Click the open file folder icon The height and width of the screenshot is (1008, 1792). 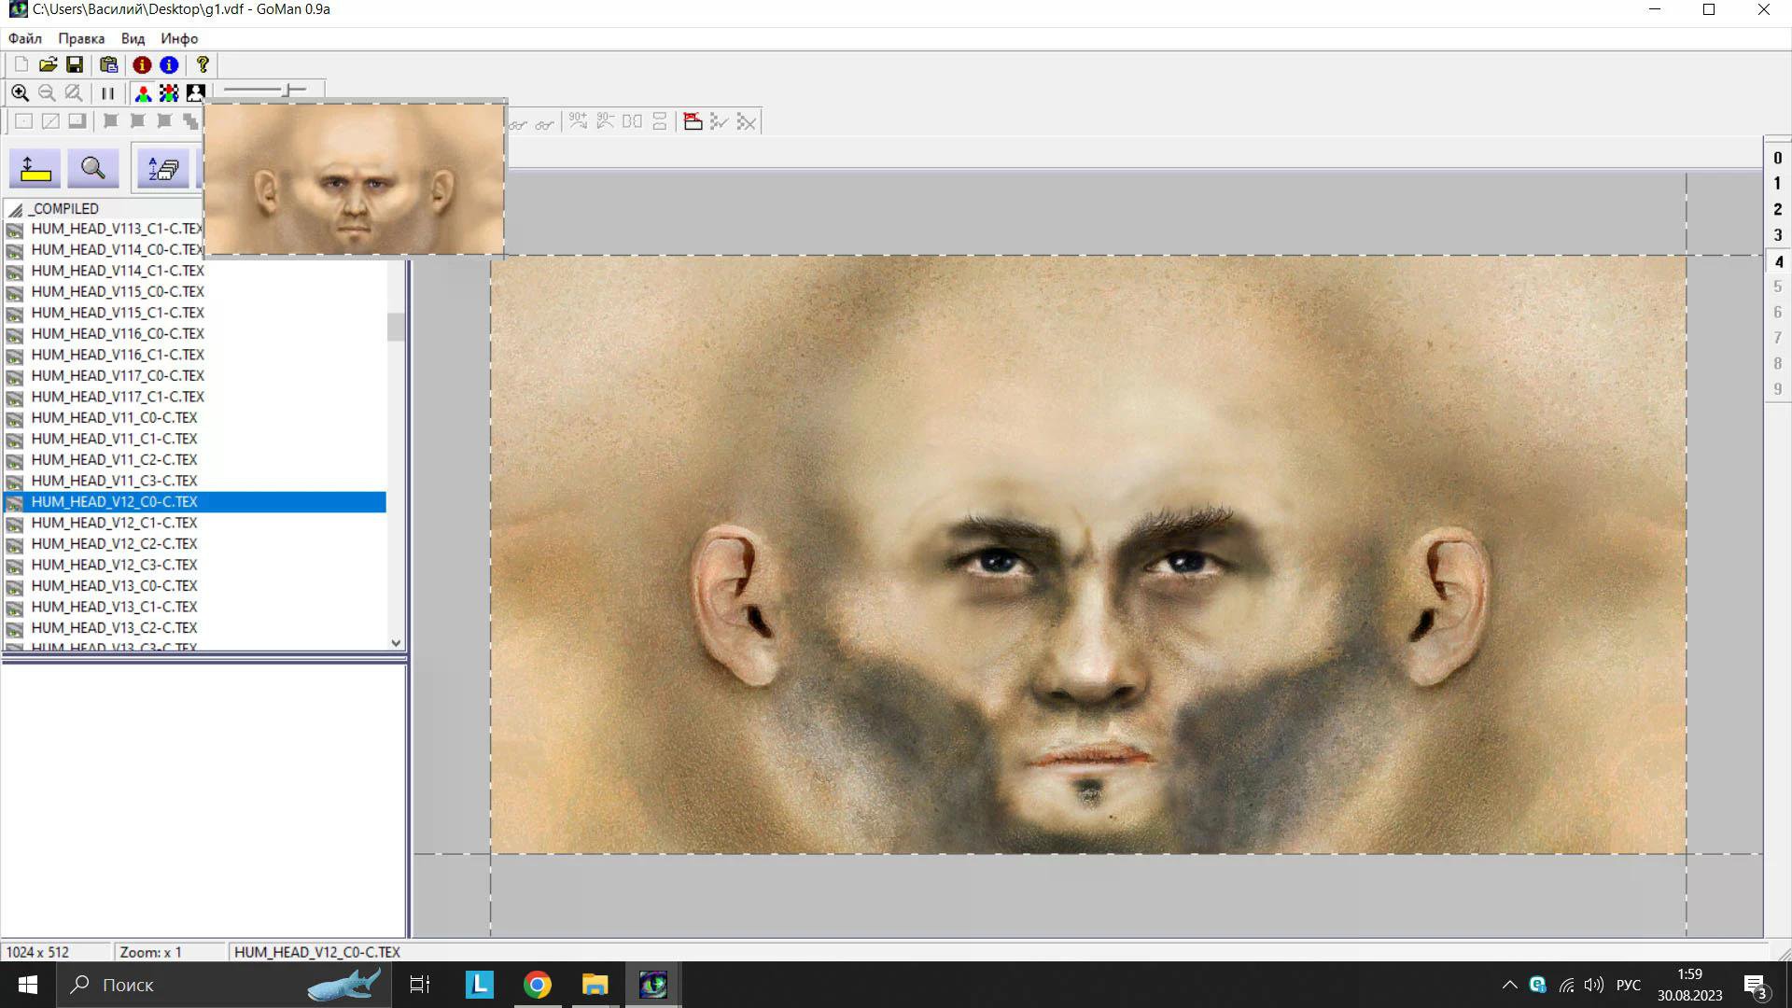(48, 64)
